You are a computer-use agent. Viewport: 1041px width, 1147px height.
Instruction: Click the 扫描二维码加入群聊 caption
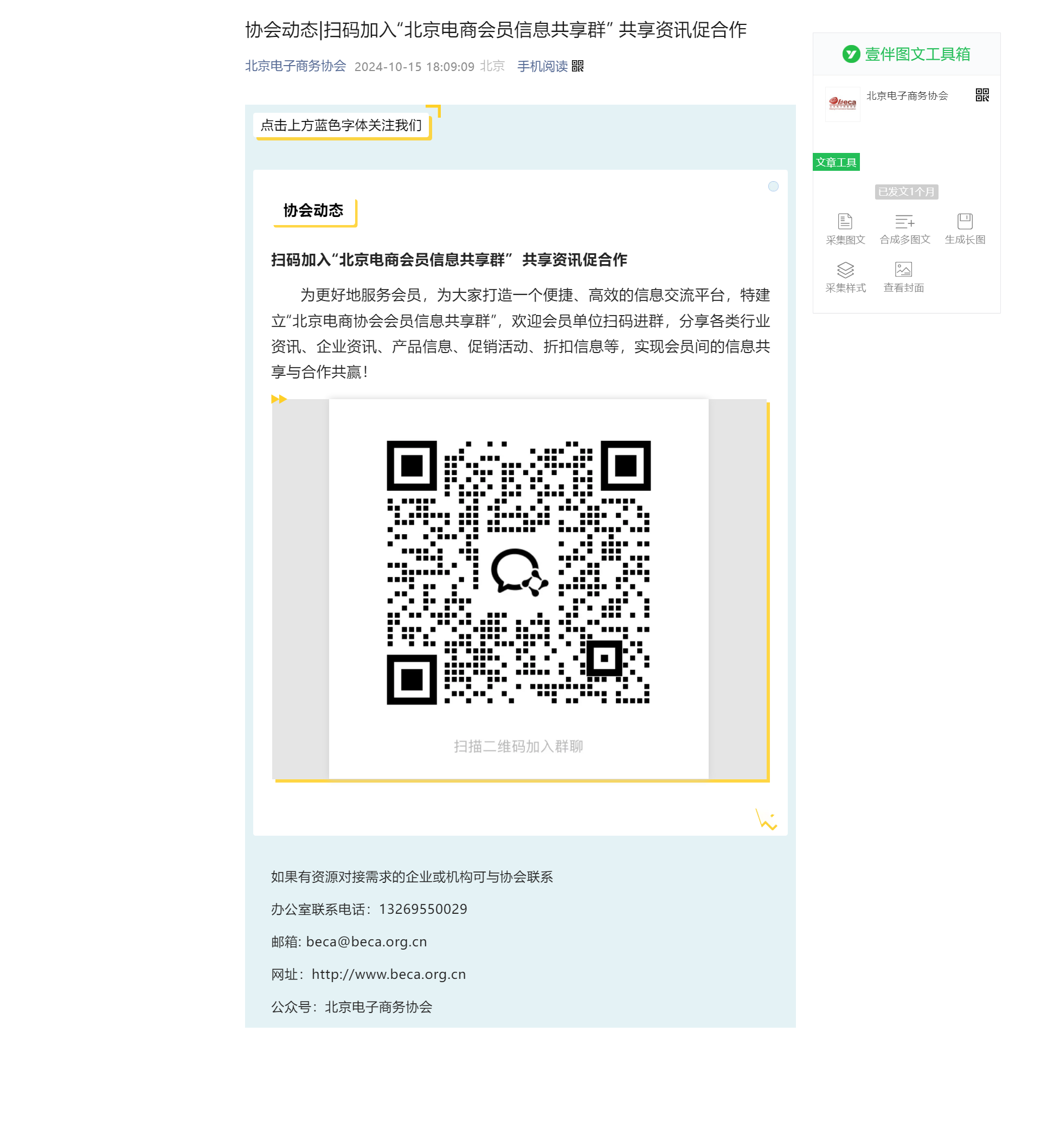click(x=518, y=746)
